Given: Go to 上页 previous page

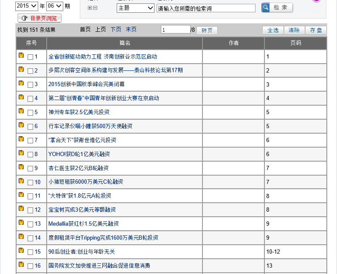Looking at the screenshot, I should click(x=101, y=29).
